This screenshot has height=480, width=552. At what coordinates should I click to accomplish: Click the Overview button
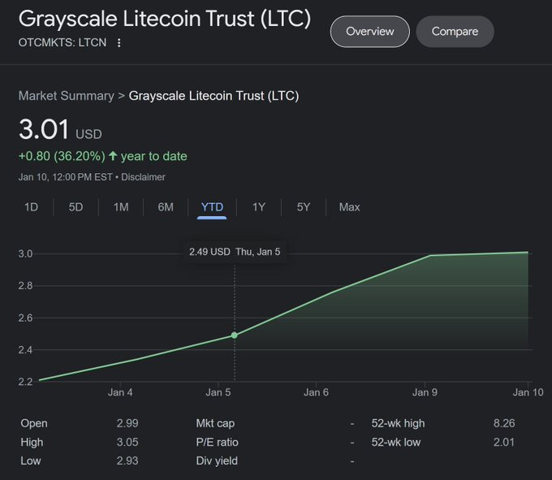[x=369, y=32]
